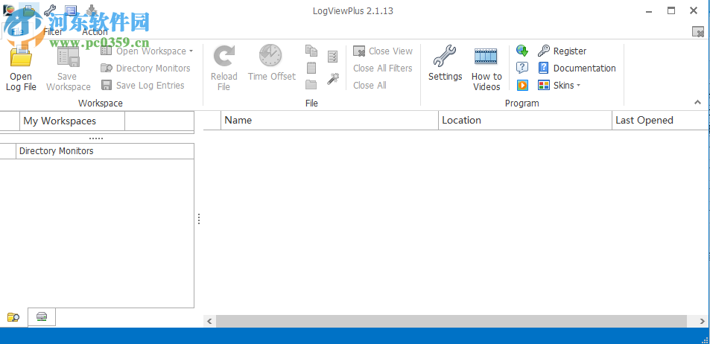The image size is (710, 344).
Task: Sort by the Name column header
Action: point(329,121)
